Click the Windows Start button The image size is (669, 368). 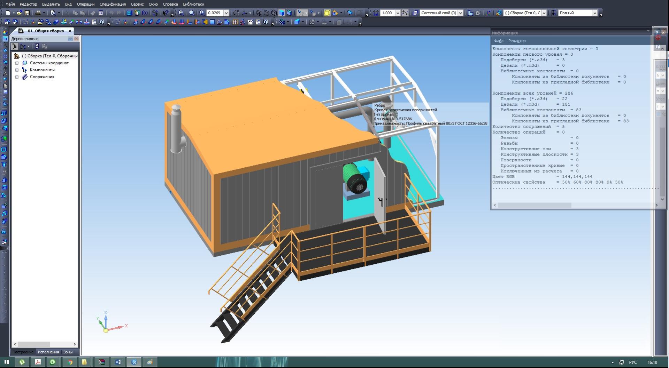tap(7, 362)
